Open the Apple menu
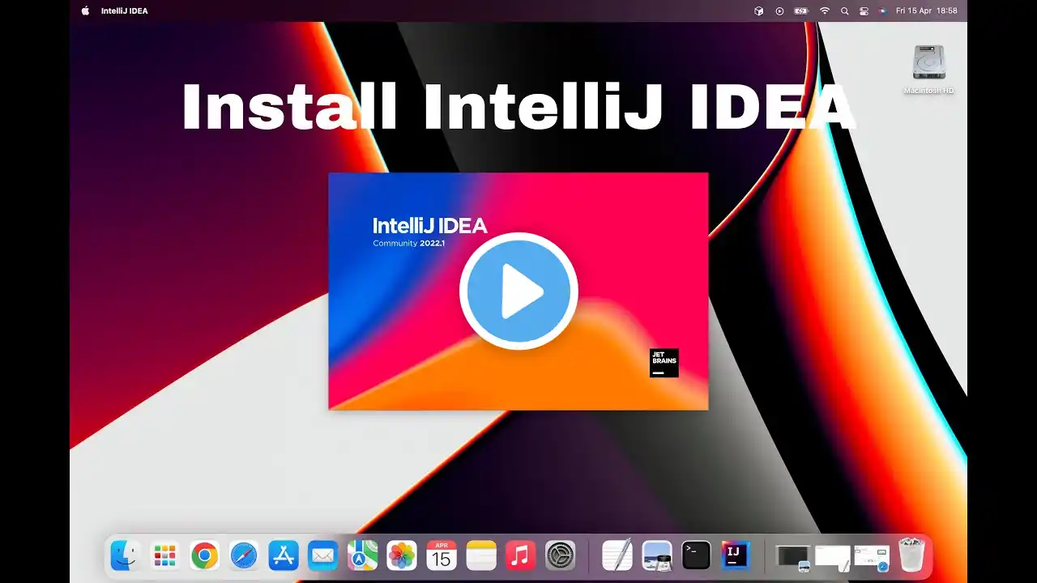1037x583 pixels. click(85, 11)
